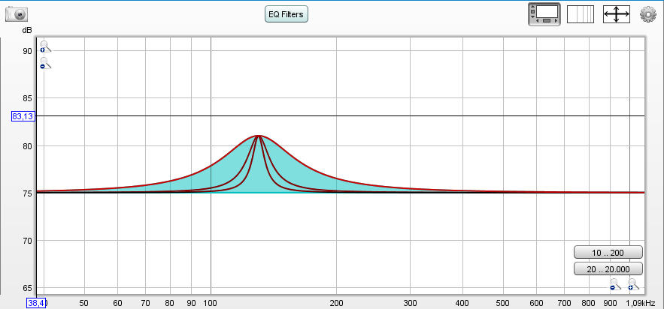This screenshot has width=664, height=309.
Task: Click the peak of the filter curves
Action: point(258,136)
